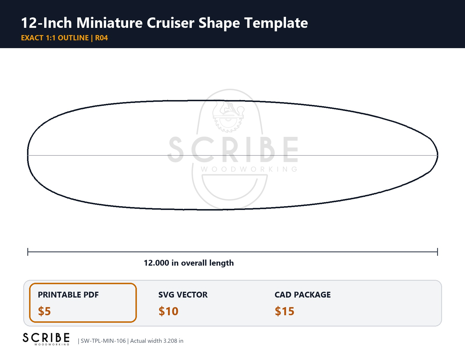Click the $15 price under CAD Package
The width and height of the screenshot is (465, 348).
[285, 311]
